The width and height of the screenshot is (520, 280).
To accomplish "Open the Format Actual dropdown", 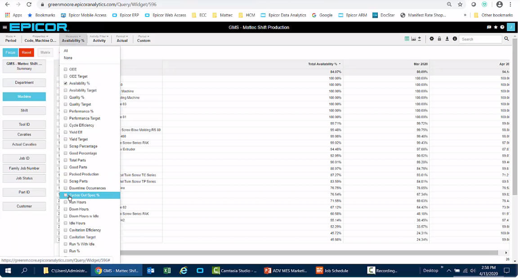I will [122, 39].
